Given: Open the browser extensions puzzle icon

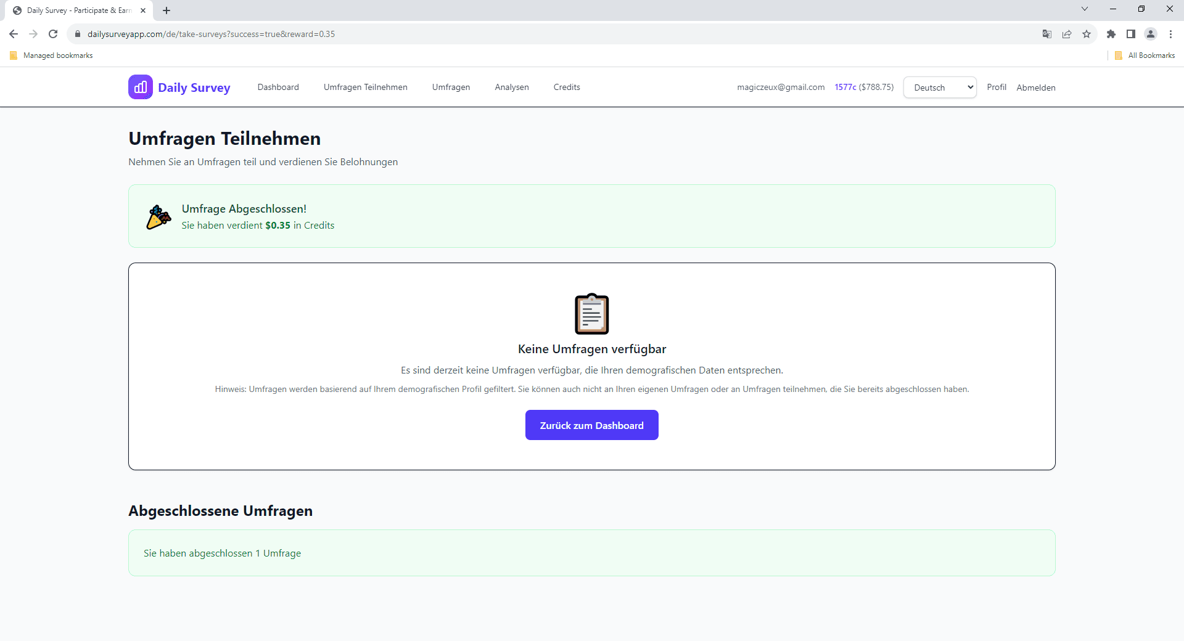Looking at the screenshot, I should click(x=1111, y=34).
